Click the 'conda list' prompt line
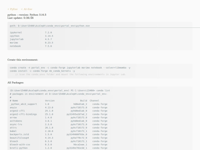The height and width of the screenshot is (150, 200). 60,91
